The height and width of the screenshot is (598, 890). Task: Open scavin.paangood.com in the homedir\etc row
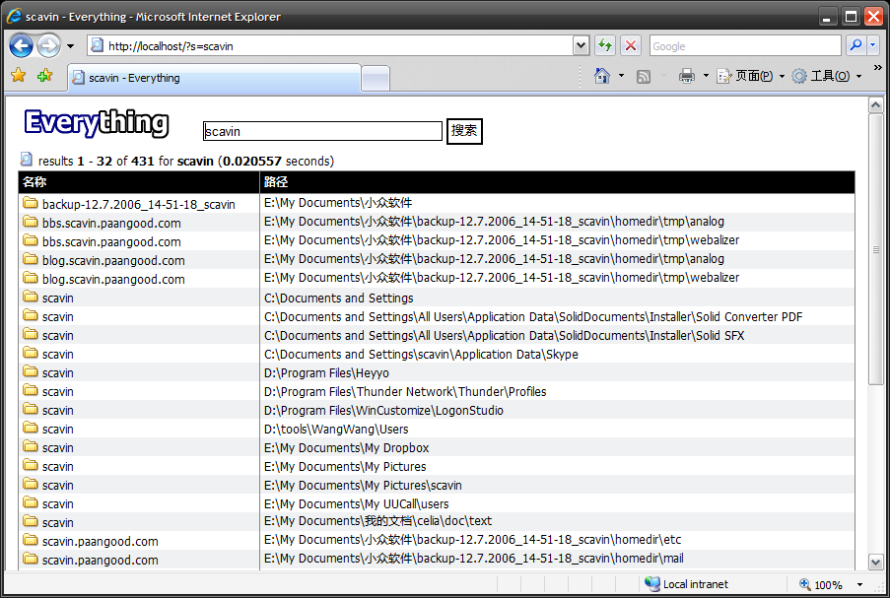point(100,541)
